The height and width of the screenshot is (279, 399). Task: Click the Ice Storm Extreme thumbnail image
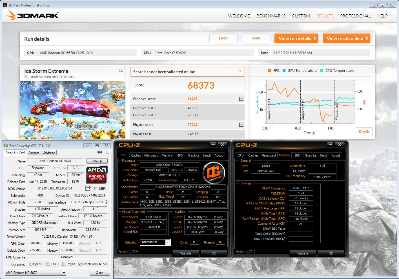point(73,110)
